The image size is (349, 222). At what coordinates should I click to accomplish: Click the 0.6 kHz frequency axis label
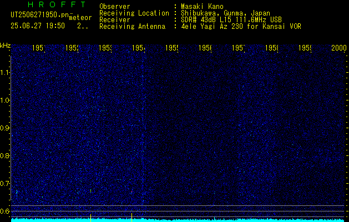4,211
